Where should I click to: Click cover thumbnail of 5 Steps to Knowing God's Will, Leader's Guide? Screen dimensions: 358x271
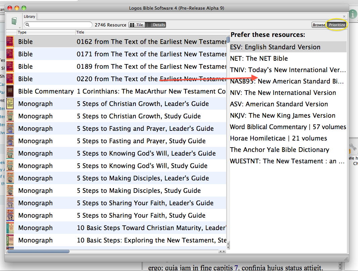10,153
